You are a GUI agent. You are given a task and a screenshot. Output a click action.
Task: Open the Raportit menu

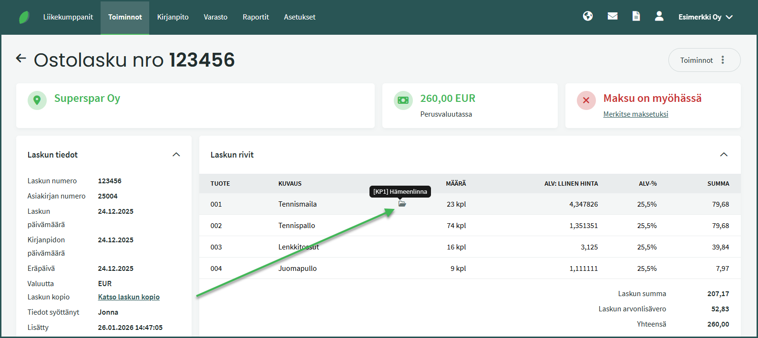pos(256,17)
